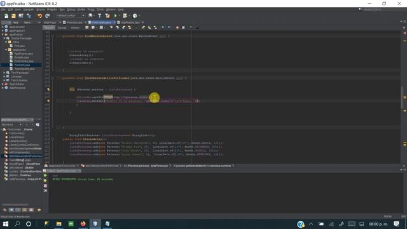
Task: Click the Open Project toolbar icon
Action: [21, 16]
